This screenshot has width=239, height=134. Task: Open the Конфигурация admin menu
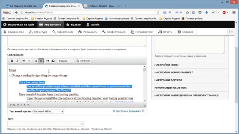tap(114, 32)
